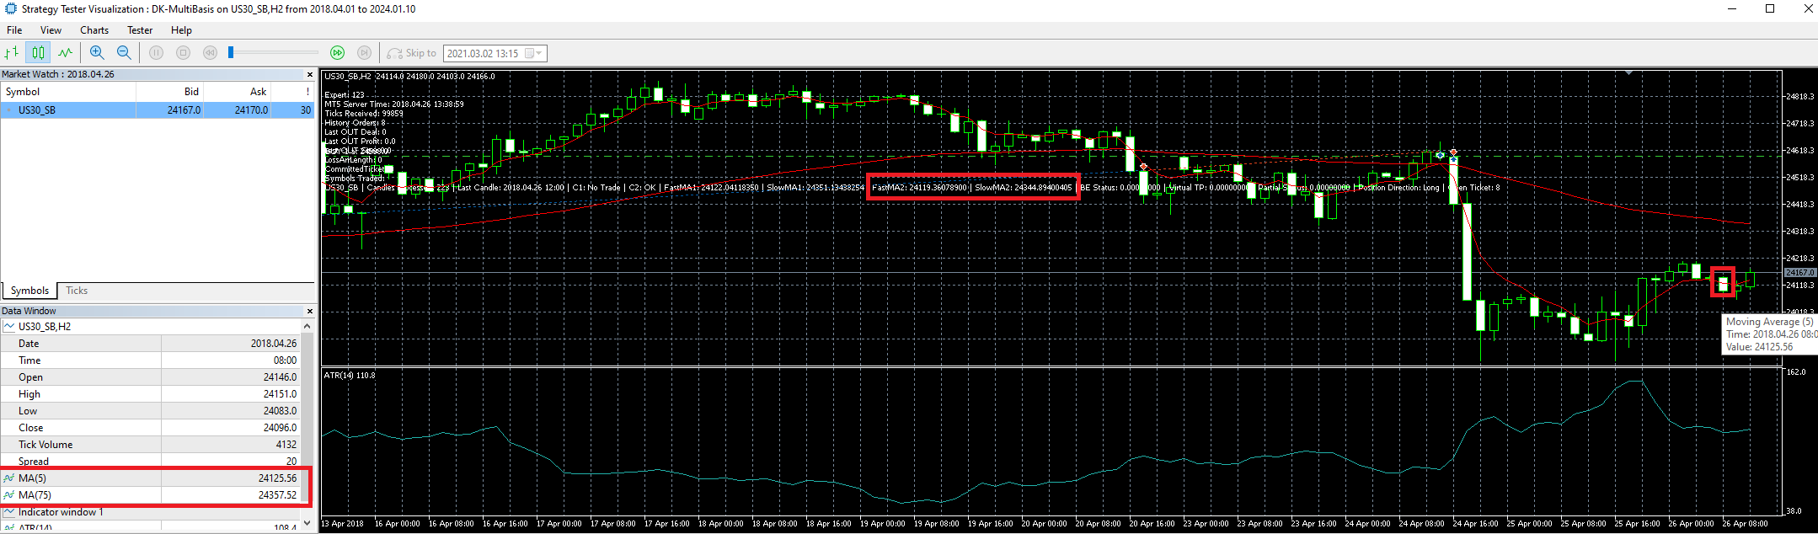Click the ATR(14) 110.8 label in indicator window
Image resolution: width=1818 pixels, height=534 pixels.
coord(350,376)
